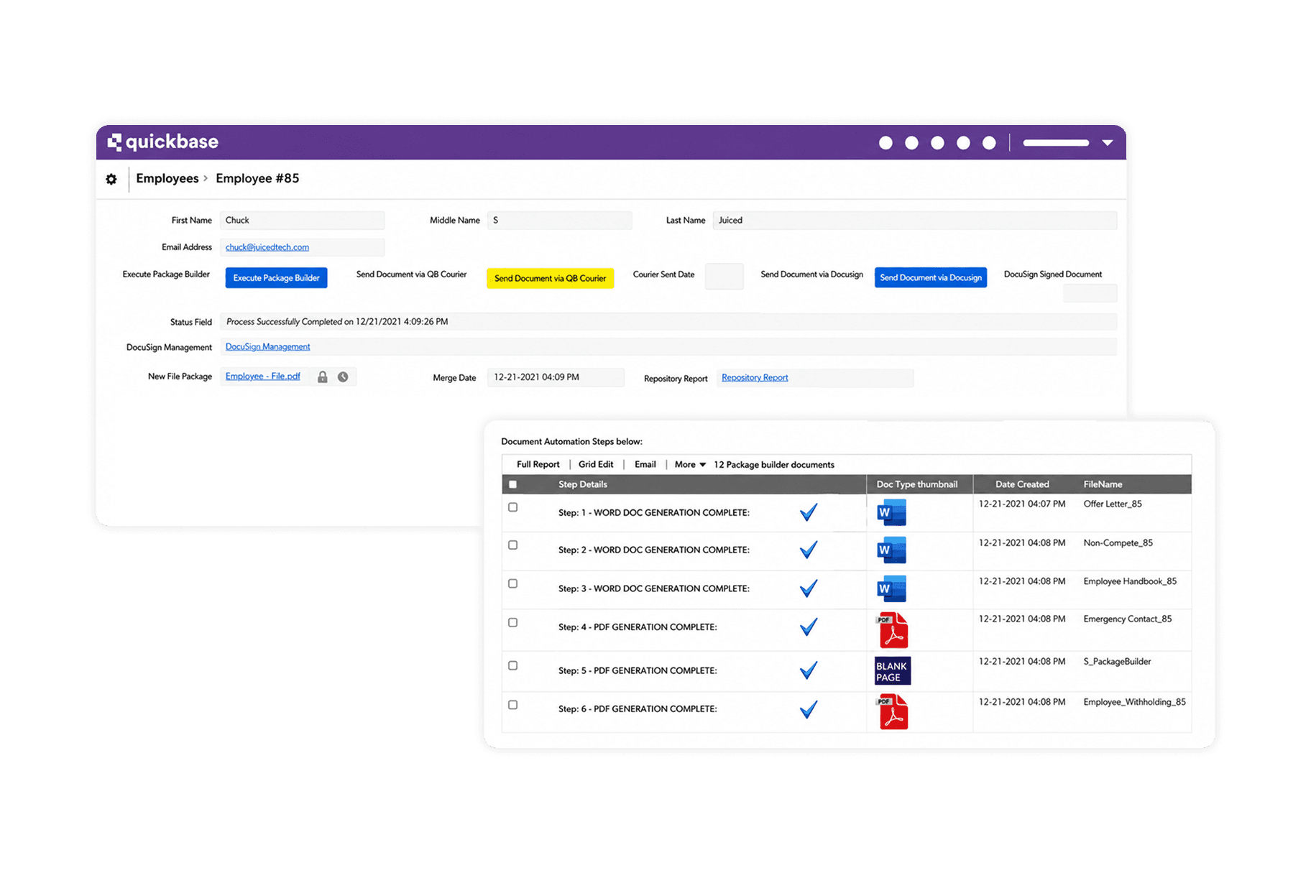Sort by the Date Created column header
This screenshot has width=1311, height=873.
tap(1022, 484)
